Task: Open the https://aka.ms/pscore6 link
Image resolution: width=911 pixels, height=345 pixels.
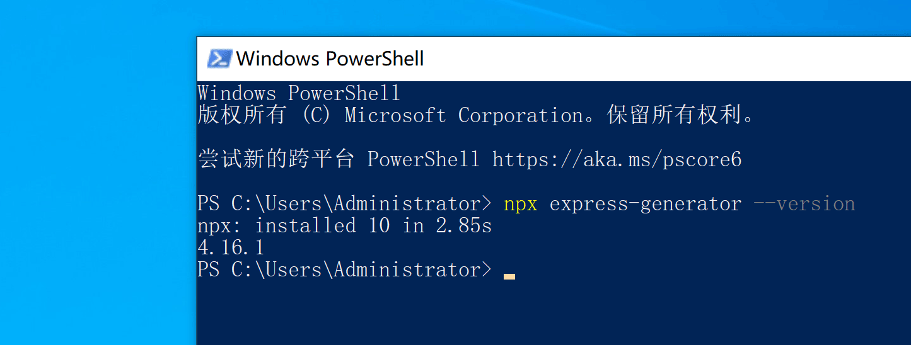Action: tap(617, 159)
